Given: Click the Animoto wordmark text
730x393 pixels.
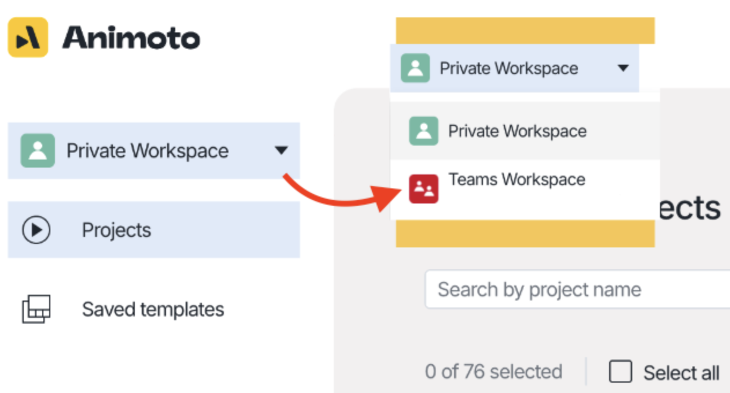Looking at the screenshot, I should 131,38.
